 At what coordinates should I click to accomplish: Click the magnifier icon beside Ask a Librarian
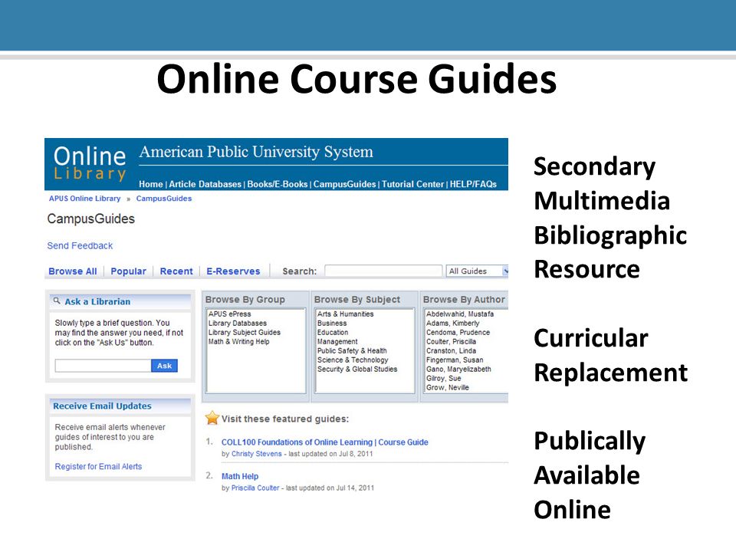click(57, 301)
